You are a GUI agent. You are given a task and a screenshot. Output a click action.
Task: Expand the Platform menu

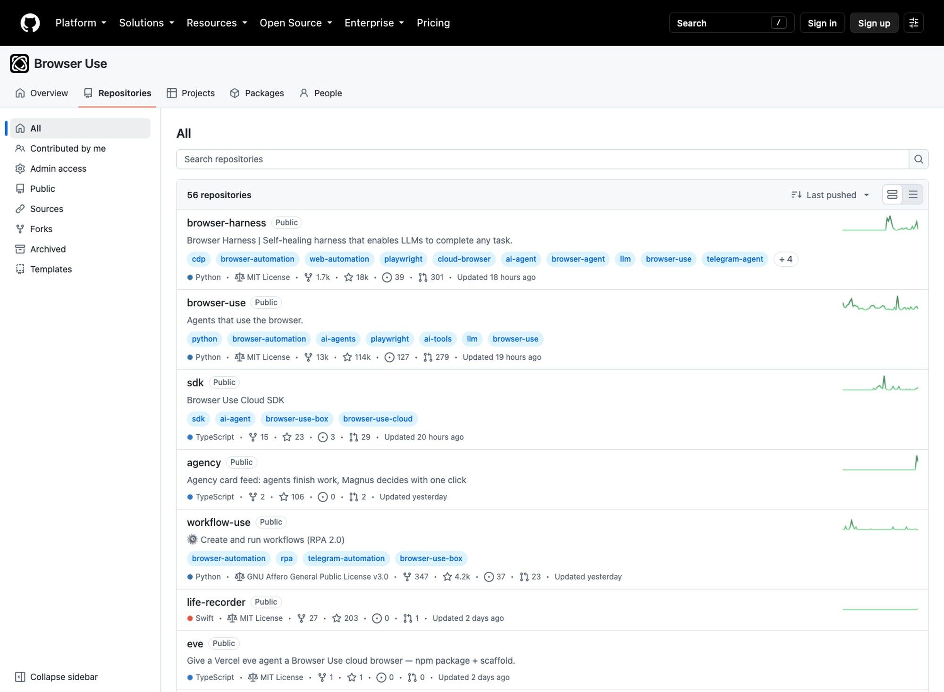[x=81, y=23]
